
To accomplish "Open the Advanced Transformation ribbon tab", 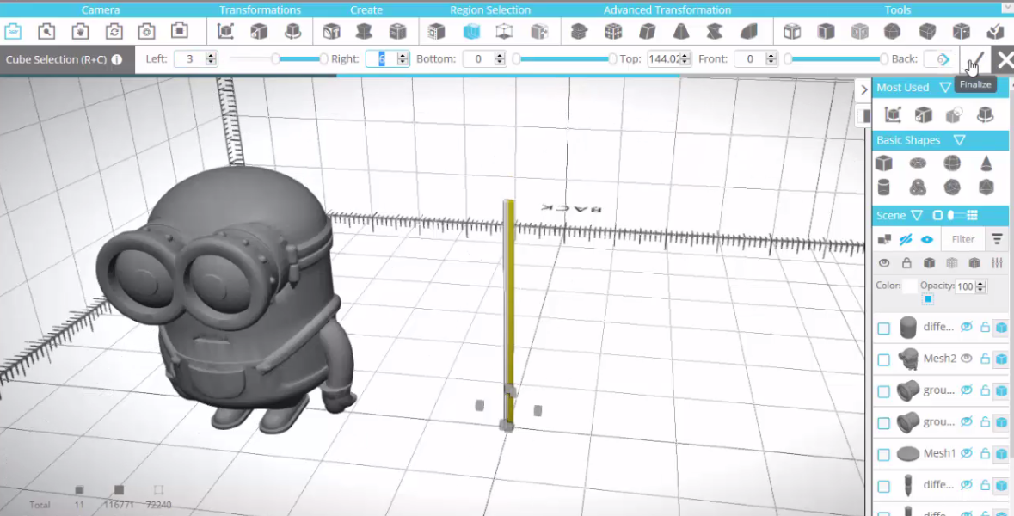I will 667,9.
